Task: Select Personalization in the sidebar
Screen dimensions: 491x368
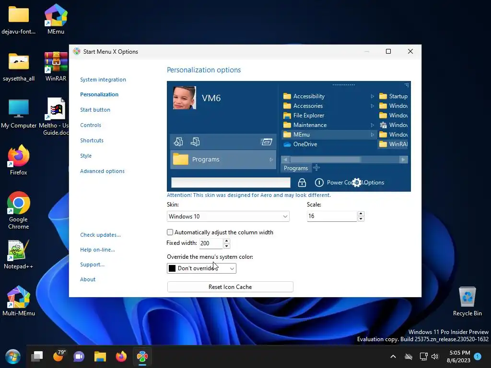Action: [99, 94]
